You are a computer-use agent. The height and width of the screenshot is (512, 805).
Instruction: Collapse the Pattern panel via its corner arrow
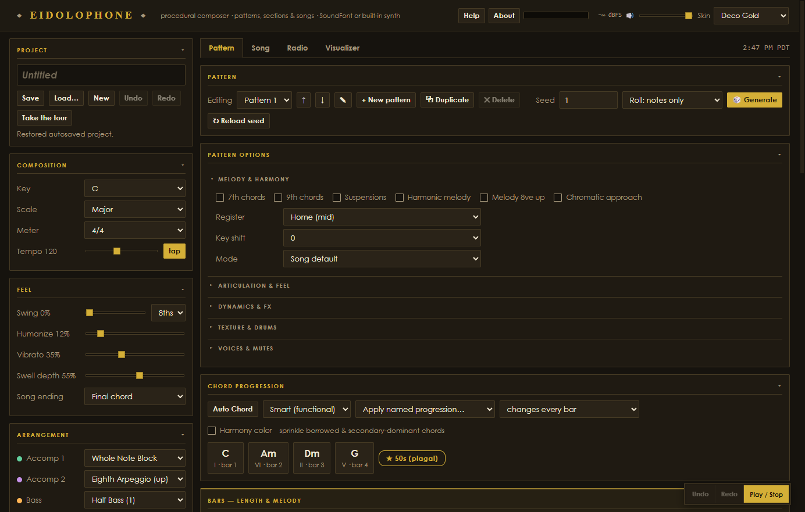coord(779,77)
